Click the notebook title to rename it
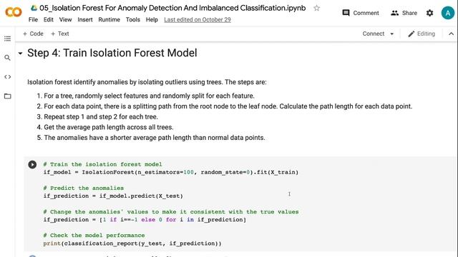 click(172, 8)
